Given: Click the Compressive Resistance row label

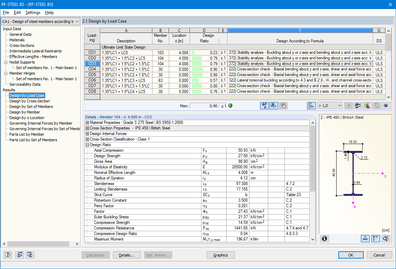Looking at the screenshot, I should [x=114, y=228].
